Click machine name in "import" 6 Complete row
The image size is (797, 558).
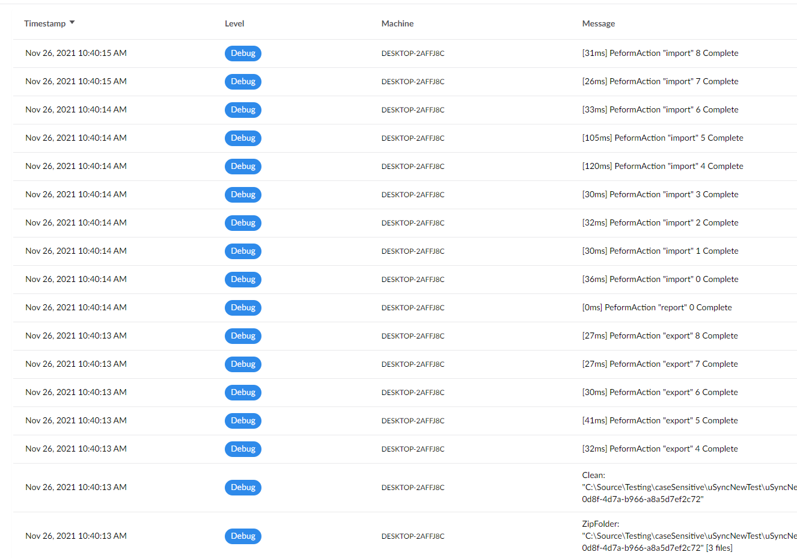pos(413,110)
